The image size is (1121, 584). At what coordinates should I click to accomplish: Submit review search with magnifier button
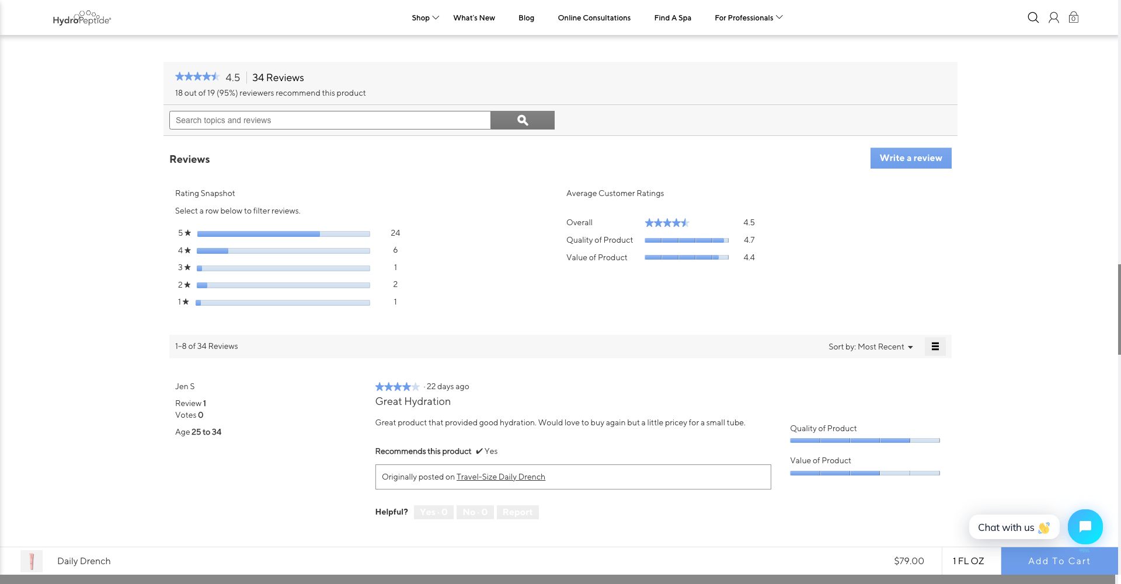click(522, 120)
